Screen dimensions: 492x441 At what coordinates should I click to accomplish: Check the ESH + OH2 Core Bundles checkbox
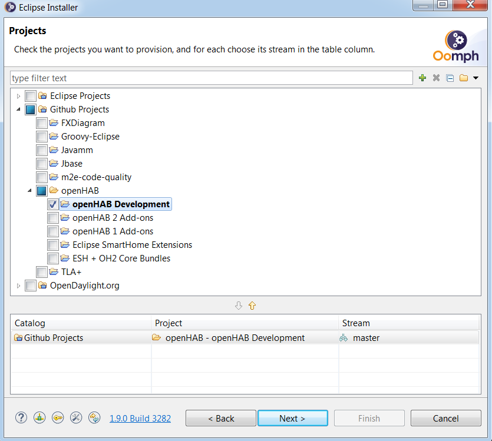(x=52, y=258)
